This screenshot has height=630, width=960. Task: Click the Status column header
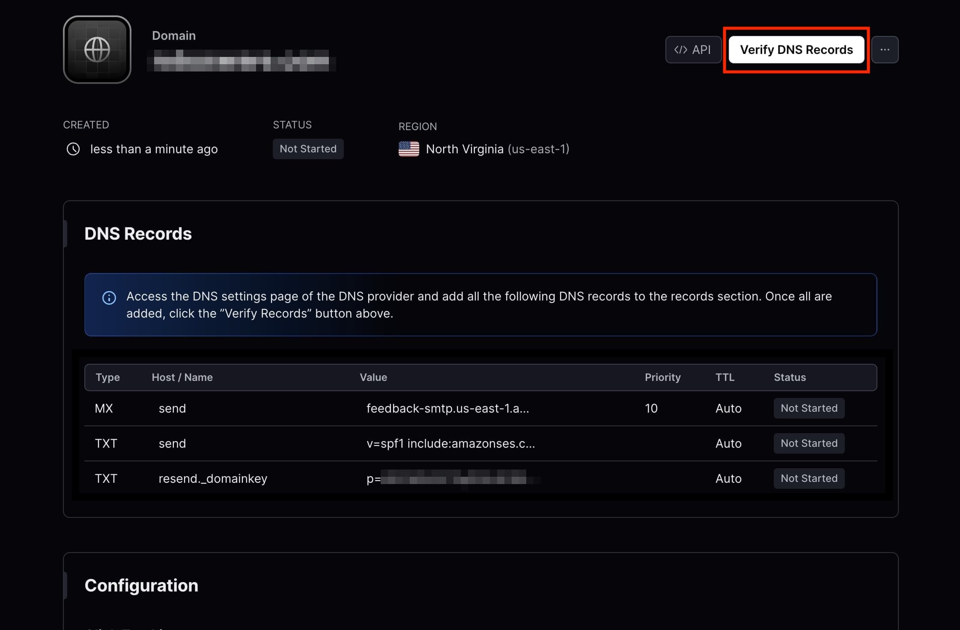click(790, 377)
